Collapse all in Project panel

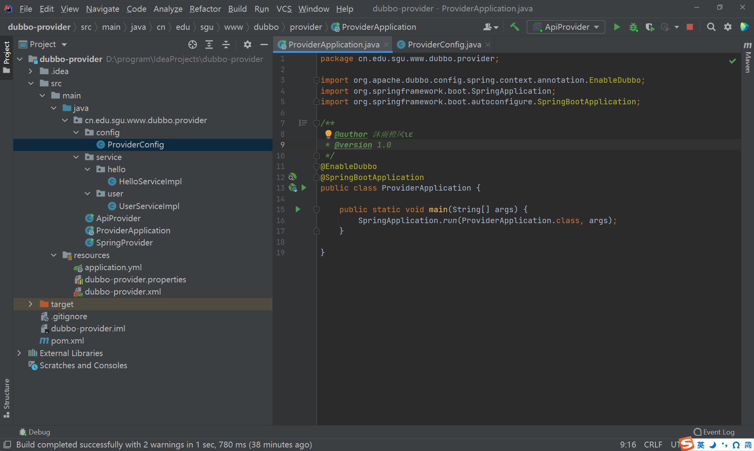click(x=226, y=44)
